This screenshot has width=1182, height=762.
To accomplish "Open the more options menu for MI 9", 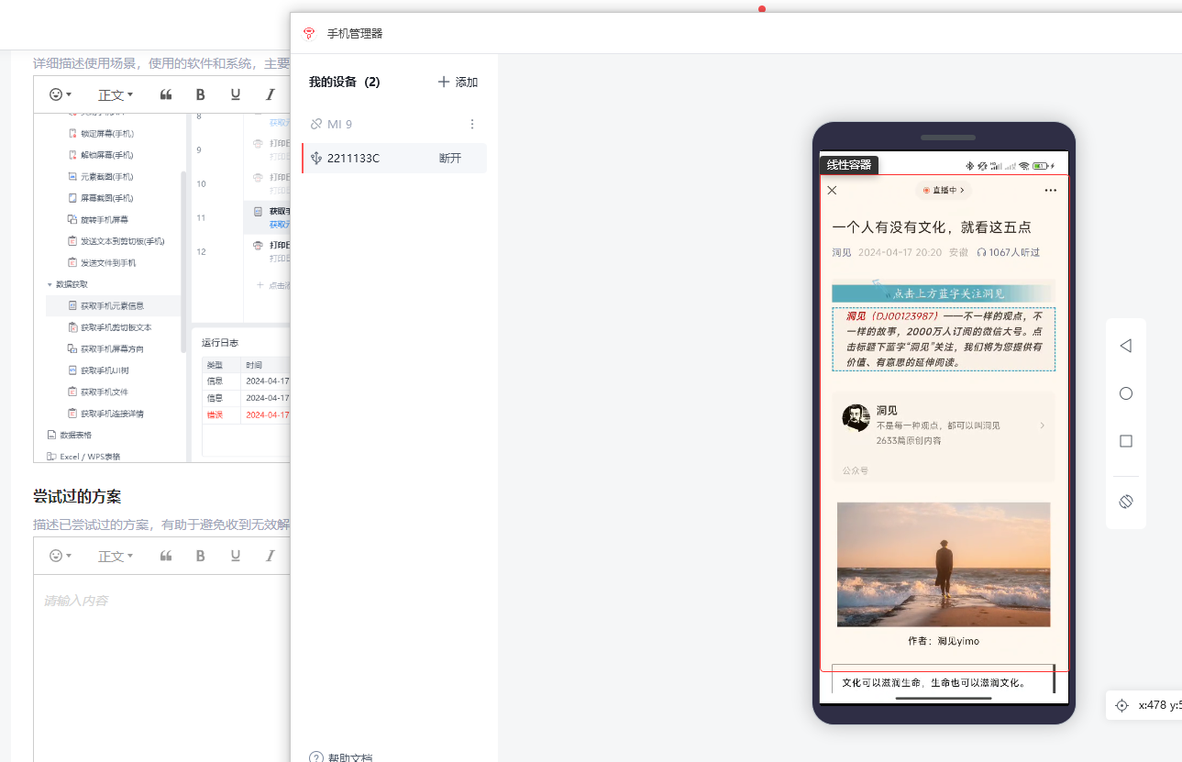I will [x=472, y=124].
